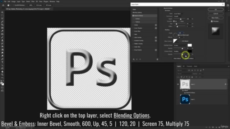Viewport: 230px width, 129px height.
Task: Click the Make Default button
Action: coord(177,58)
